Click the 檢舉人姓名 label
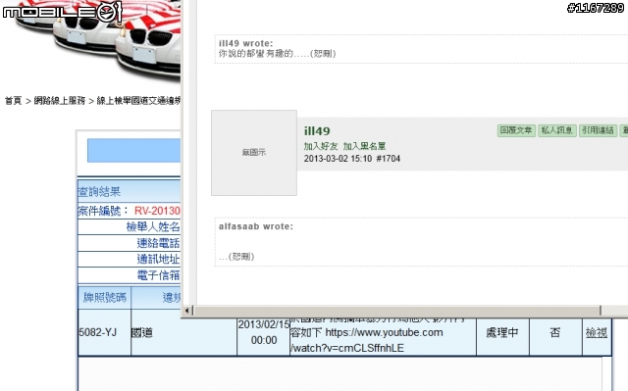The image size is (628, 391). tap(153, 227)
